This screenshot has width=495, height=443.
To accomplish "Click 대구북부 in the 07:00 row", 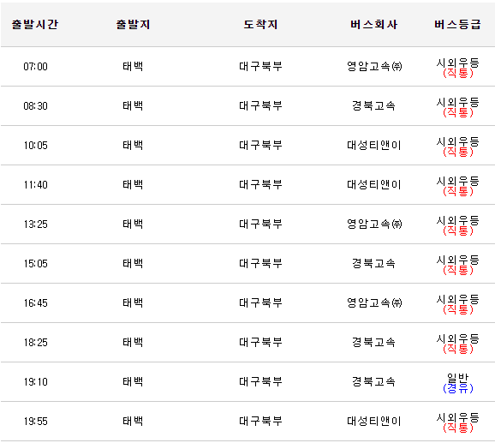I will 260,66.
